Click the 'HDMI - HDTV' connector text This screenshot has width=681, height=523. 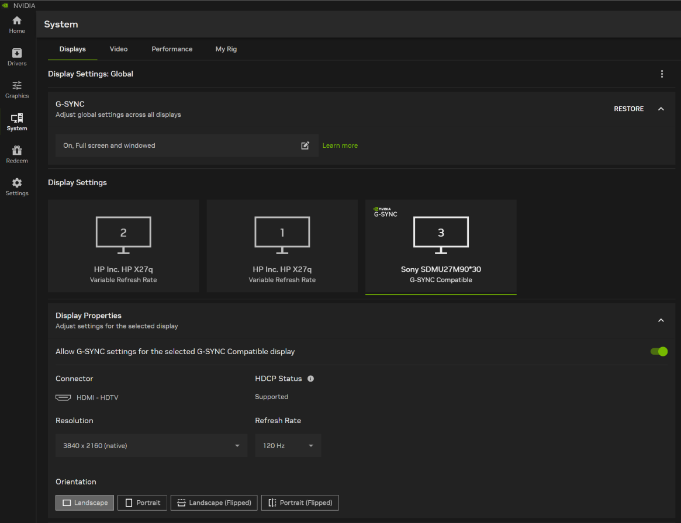click(x=97, y=397)
